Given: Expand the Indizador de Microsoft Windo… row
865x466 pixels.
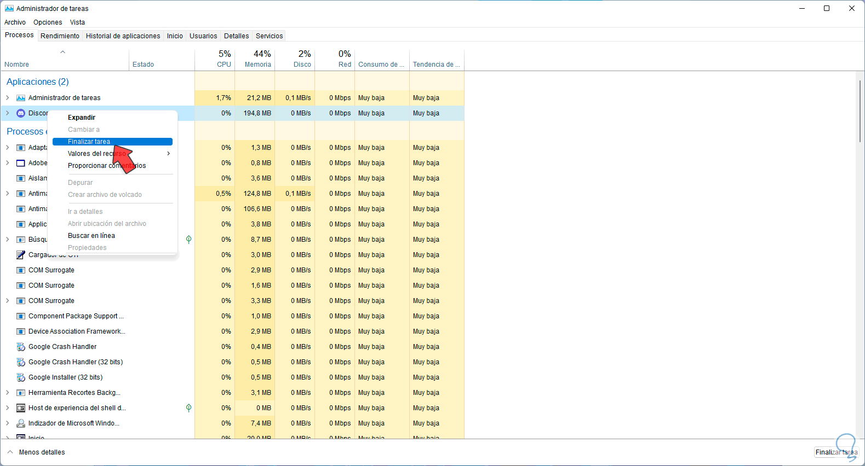Looking at the screenshot, I should [8, 423].
